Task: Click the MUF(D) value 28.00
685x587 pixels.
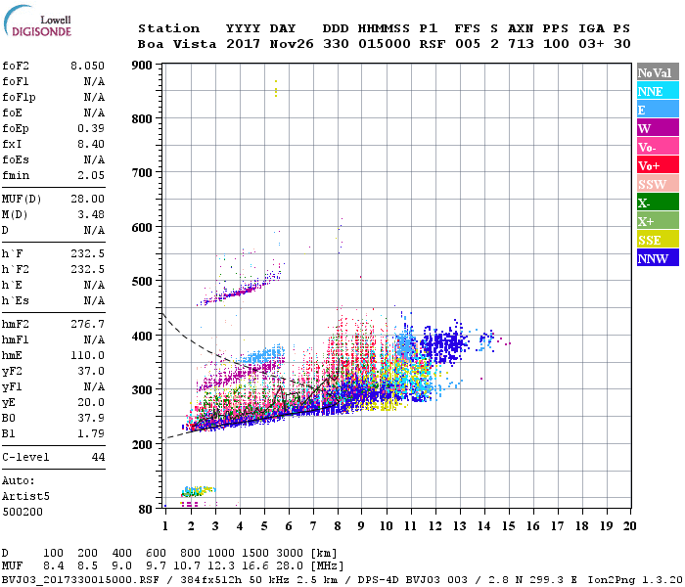Action: point(87,200)
